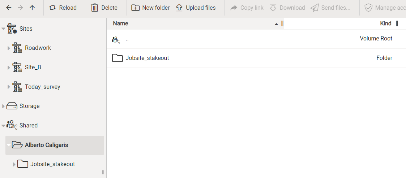The width and height of the screenshot is (406, 178).
Task: Click the Upload files icon
Action: [x=179, y=8]
